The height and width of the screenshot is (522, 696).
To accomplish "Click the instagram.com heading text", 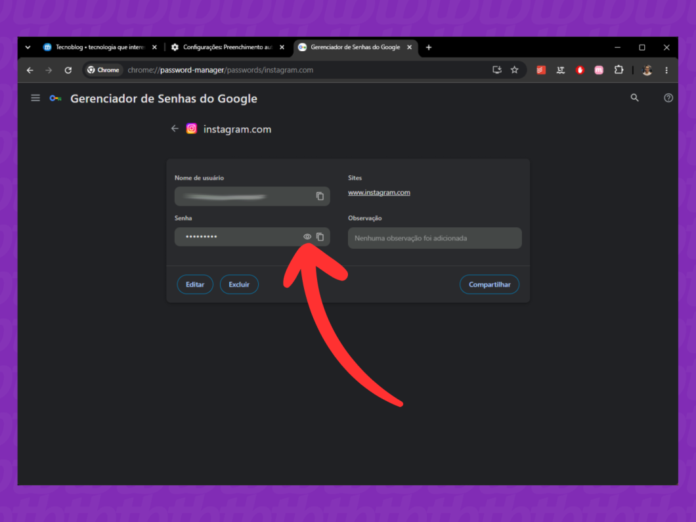I will [x=237, y=129].
